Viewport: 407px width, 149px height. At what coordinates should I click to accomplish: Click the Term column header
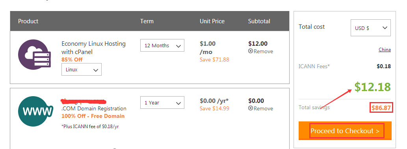147,21
